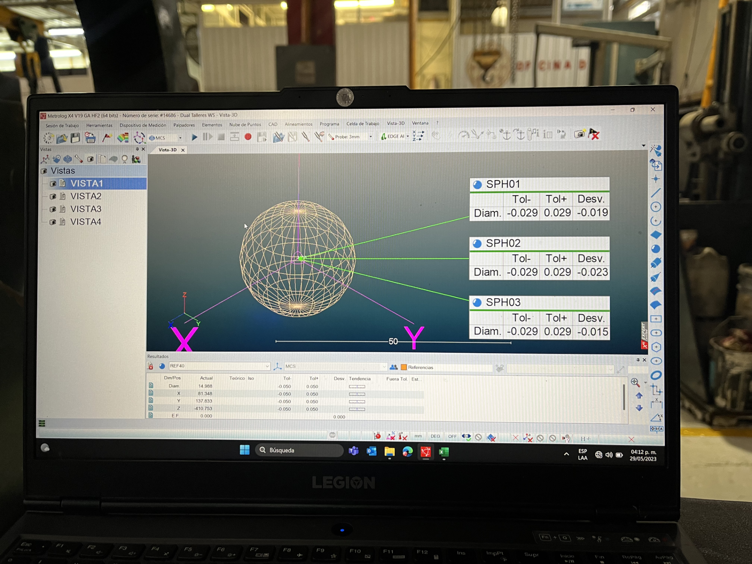This screenshot has height=564, width=752.
Task: Click the Print report icon
Action: pyautogui.click(x=90, y=138)
